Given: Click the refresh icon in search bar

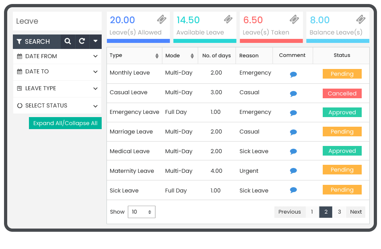Looking at the screenshot, I should pyautogui.click(x=82, y=41).
